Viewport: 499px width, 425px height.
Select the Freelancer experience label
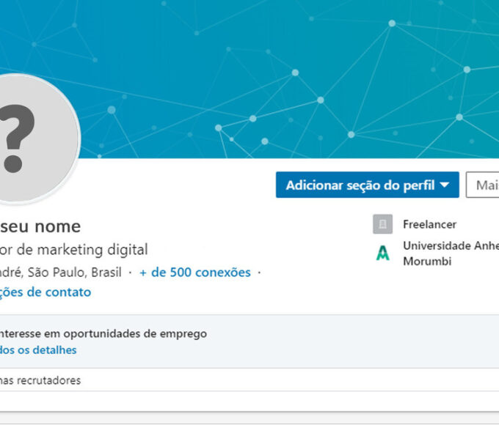point(429,224)
